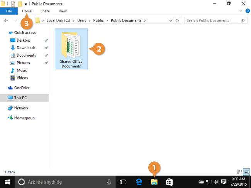Image resolution: width=251 pixels, height=188 pixels.
Task: Click the Show desktop taskbar edge button
Action: coord(250,182)
